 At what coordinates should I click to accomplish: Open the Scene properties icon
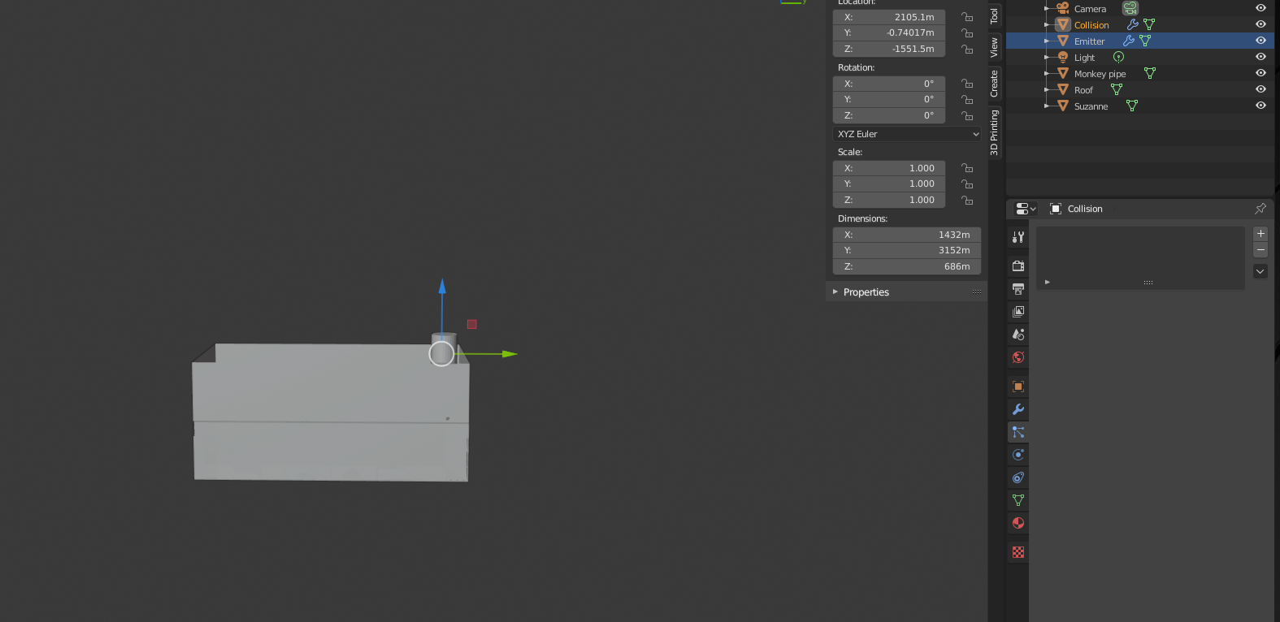pyautogui.click(x=1018, y=334)
